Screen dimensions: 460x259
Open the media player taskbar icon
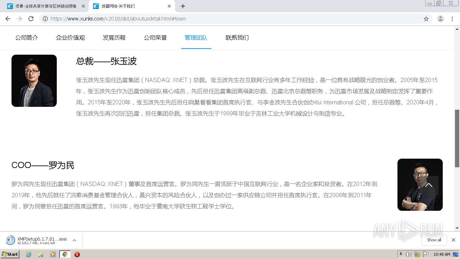tap(53, 254)
